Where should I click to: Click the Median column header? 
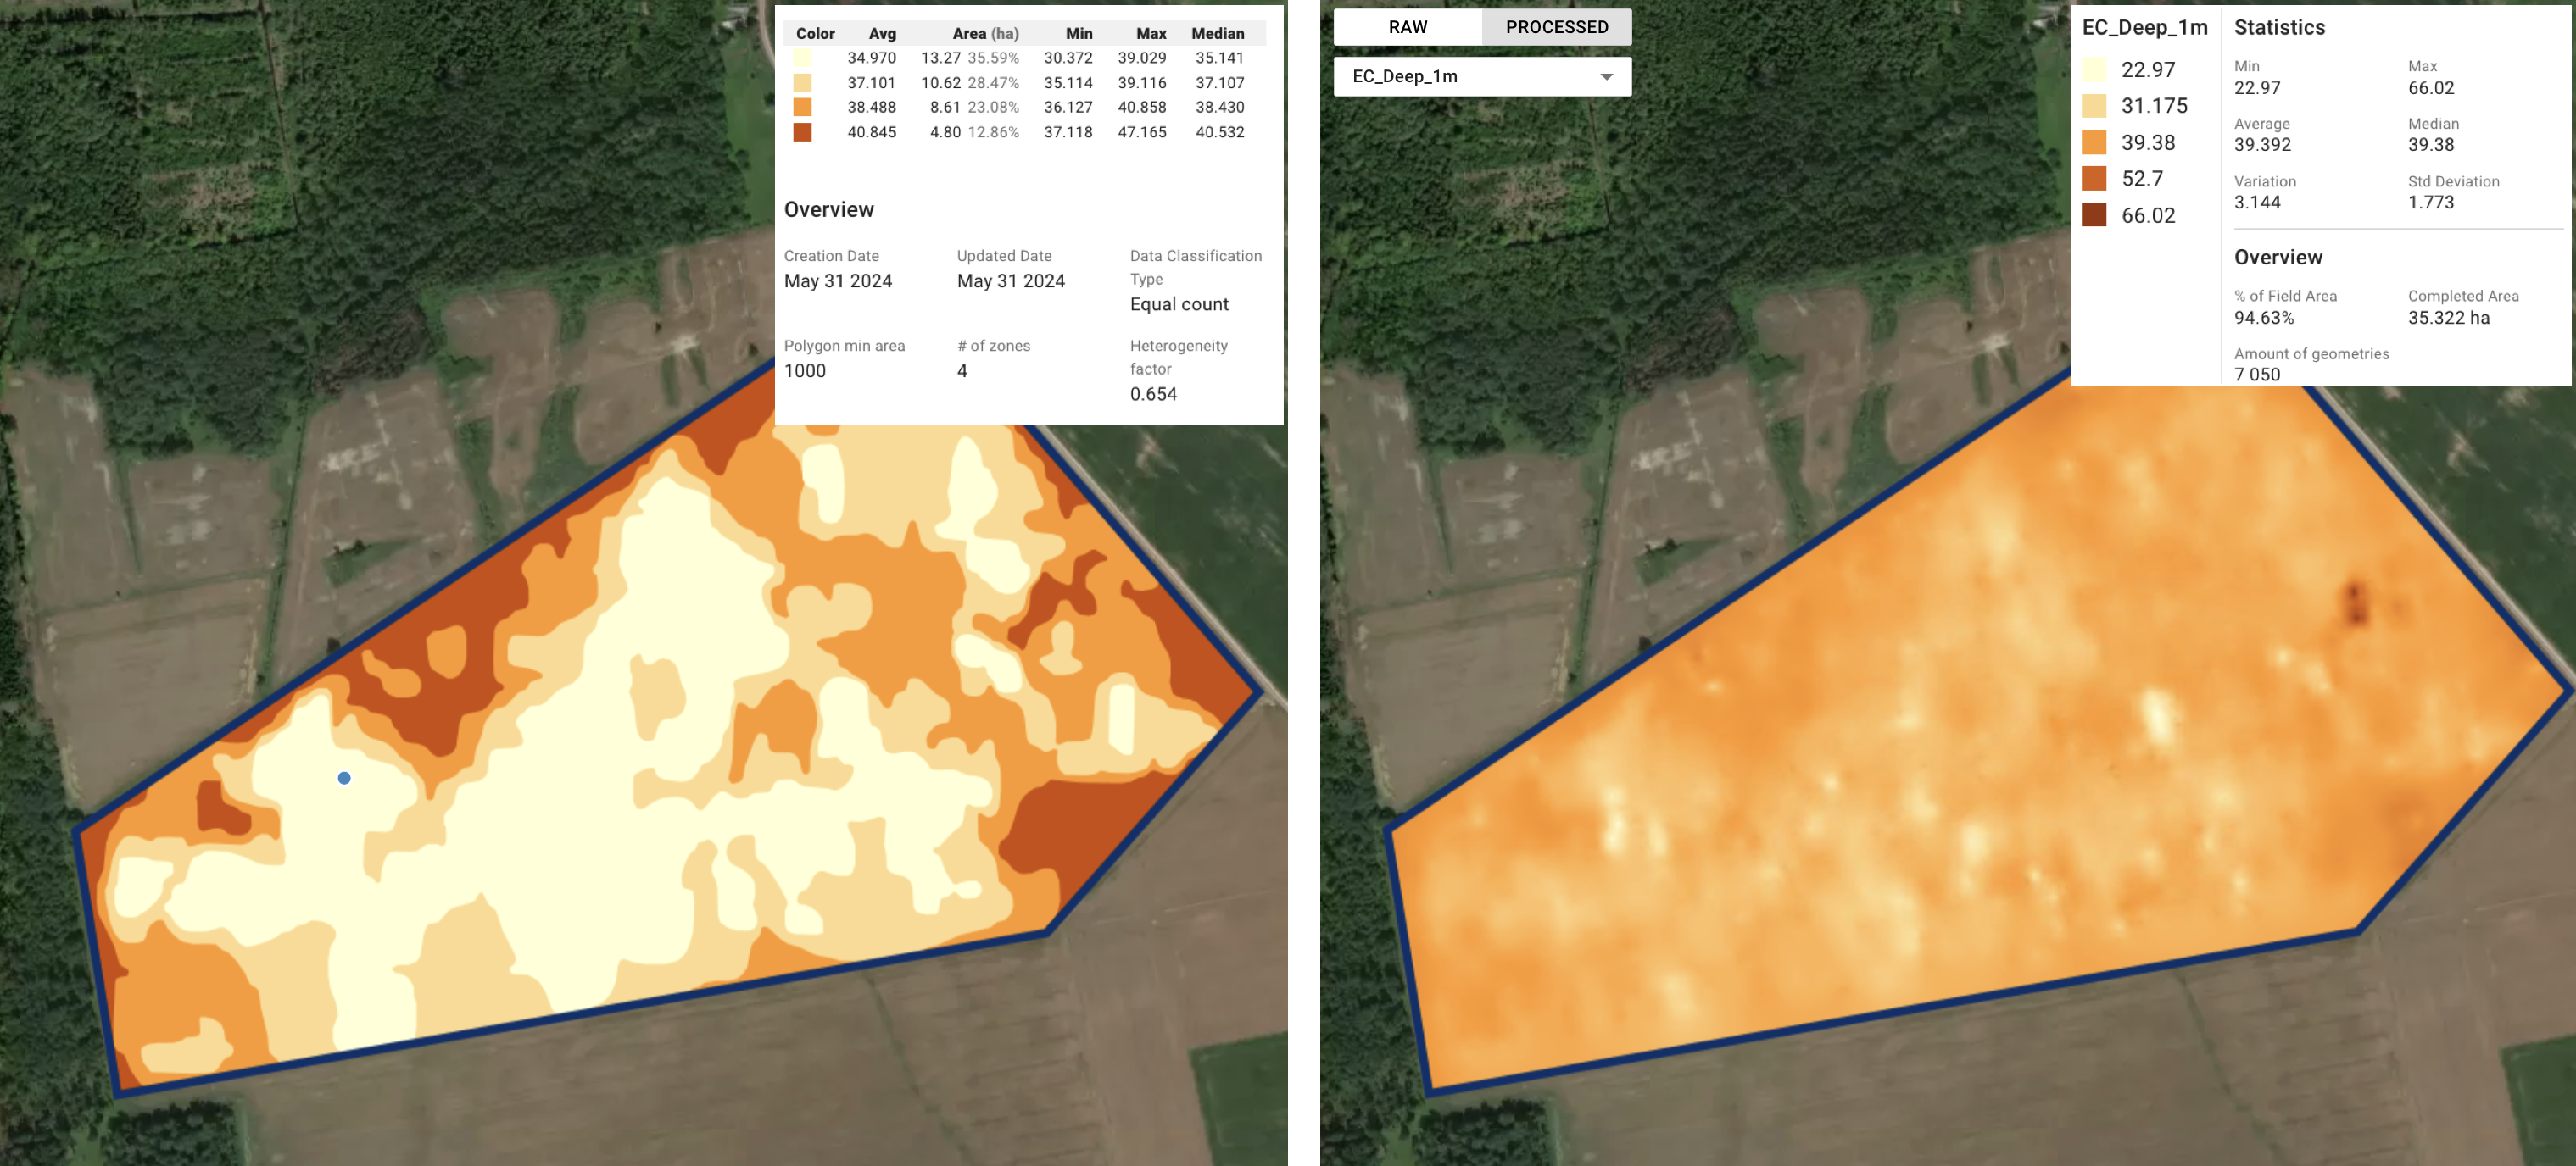(x=1217, y=33)
